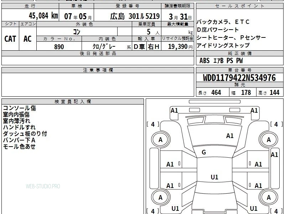
Task: Click the A mark on rear-right wheel
Action: pos(269,198)
